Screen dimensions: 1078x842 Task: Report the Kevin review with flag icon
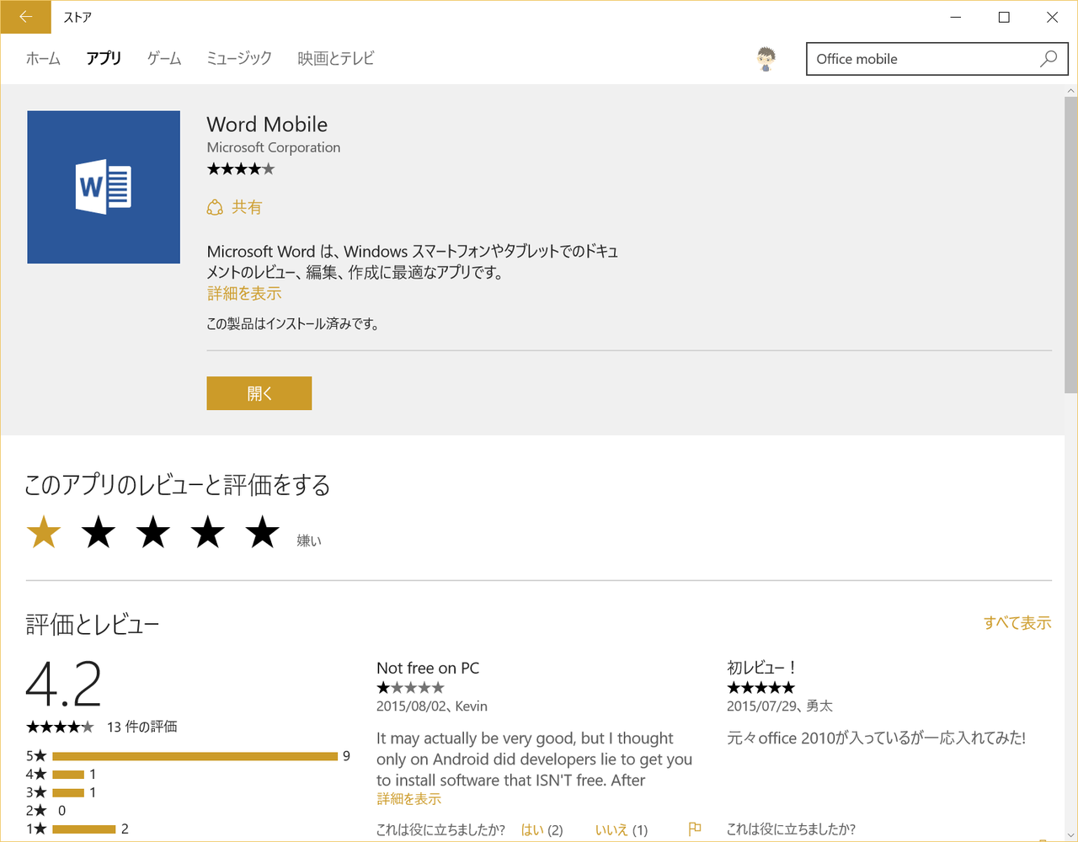694,829
